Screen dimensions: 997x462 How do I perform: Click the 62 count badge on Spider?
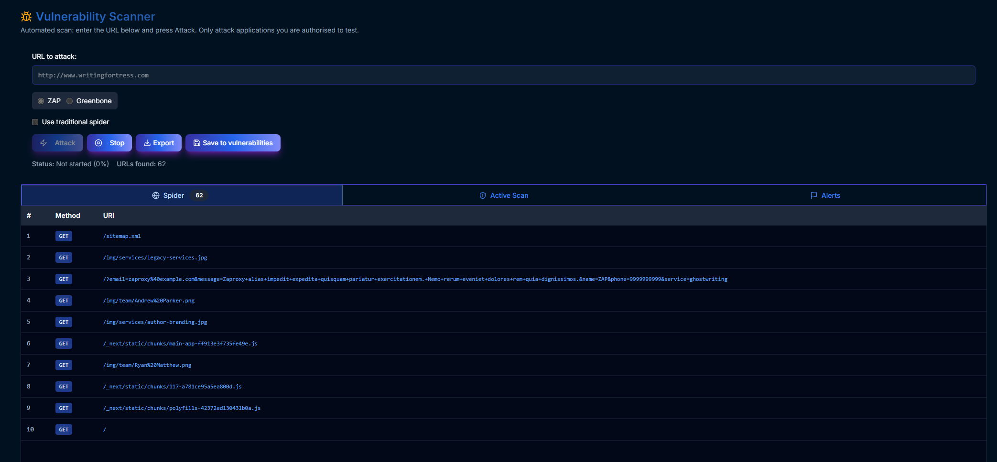point(199,195)
